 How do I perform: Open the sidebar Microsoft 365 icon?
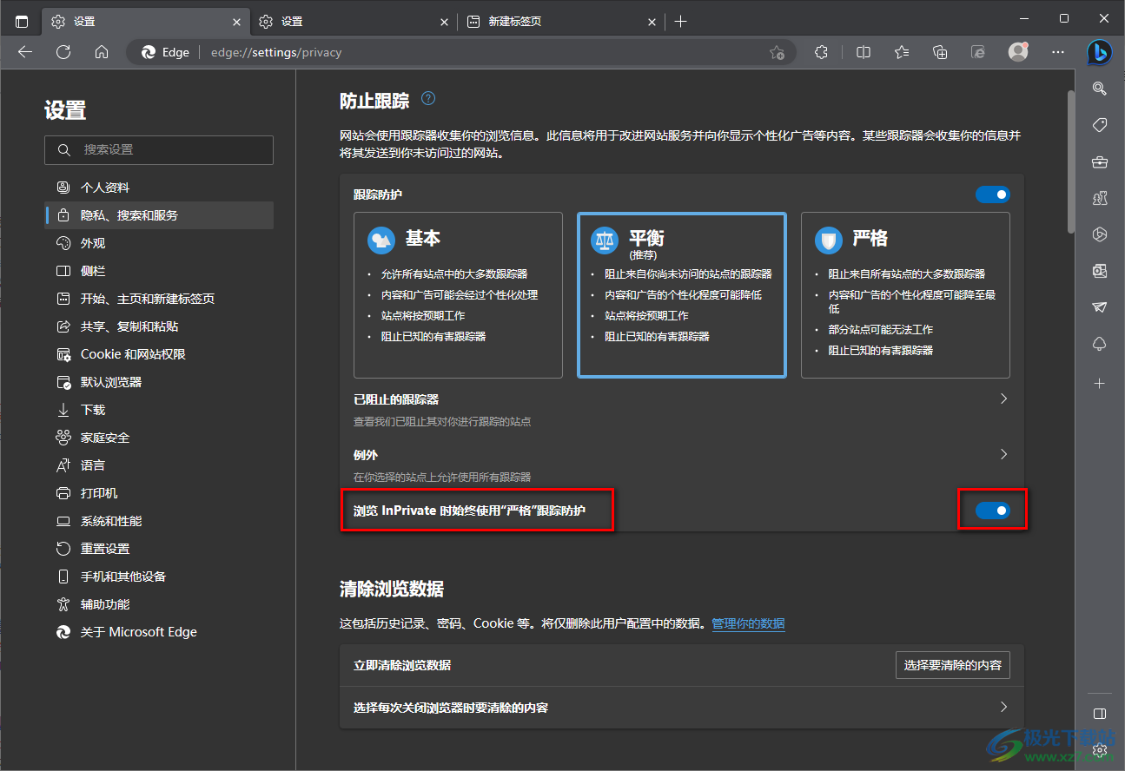[x=1099, y=234]
